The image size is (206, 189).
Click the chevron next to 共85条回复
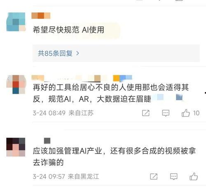pos(77,53)
